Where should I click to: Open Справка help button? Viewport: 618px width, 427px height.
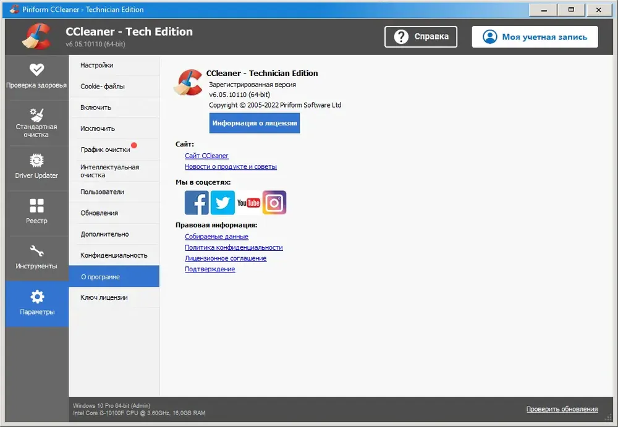[x=421, y=36]
